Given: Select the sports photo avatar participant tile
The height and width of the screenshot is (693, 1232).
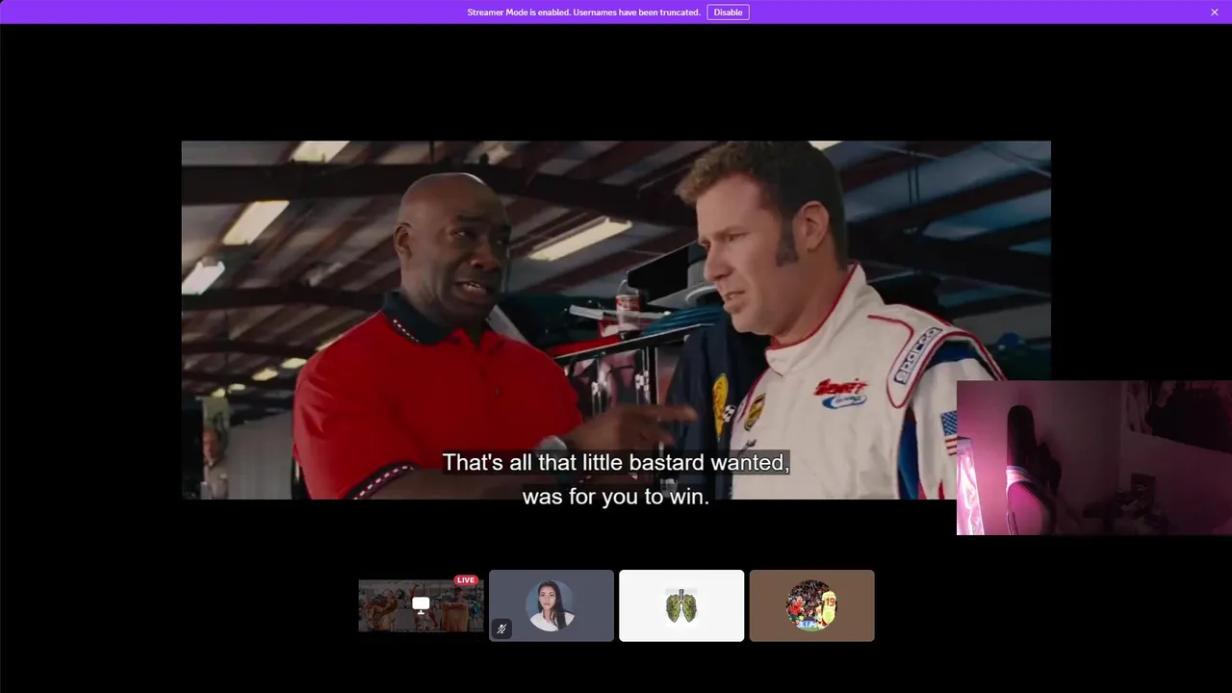Looking at the screenshot, I should click(x=812, y=605).
